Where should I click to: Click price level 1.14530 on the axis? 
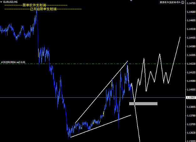191,29
